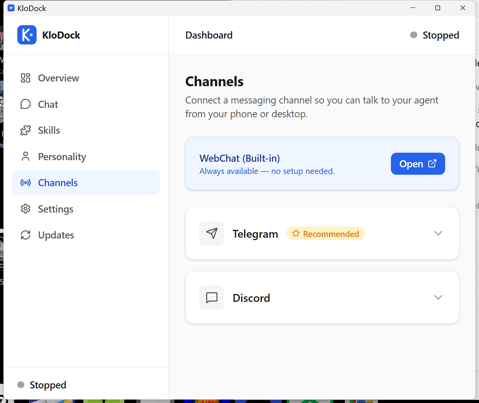Click the Stopped status indicator at the bottom
Viewport: 479px width, 403px height.
pos(41,385)
